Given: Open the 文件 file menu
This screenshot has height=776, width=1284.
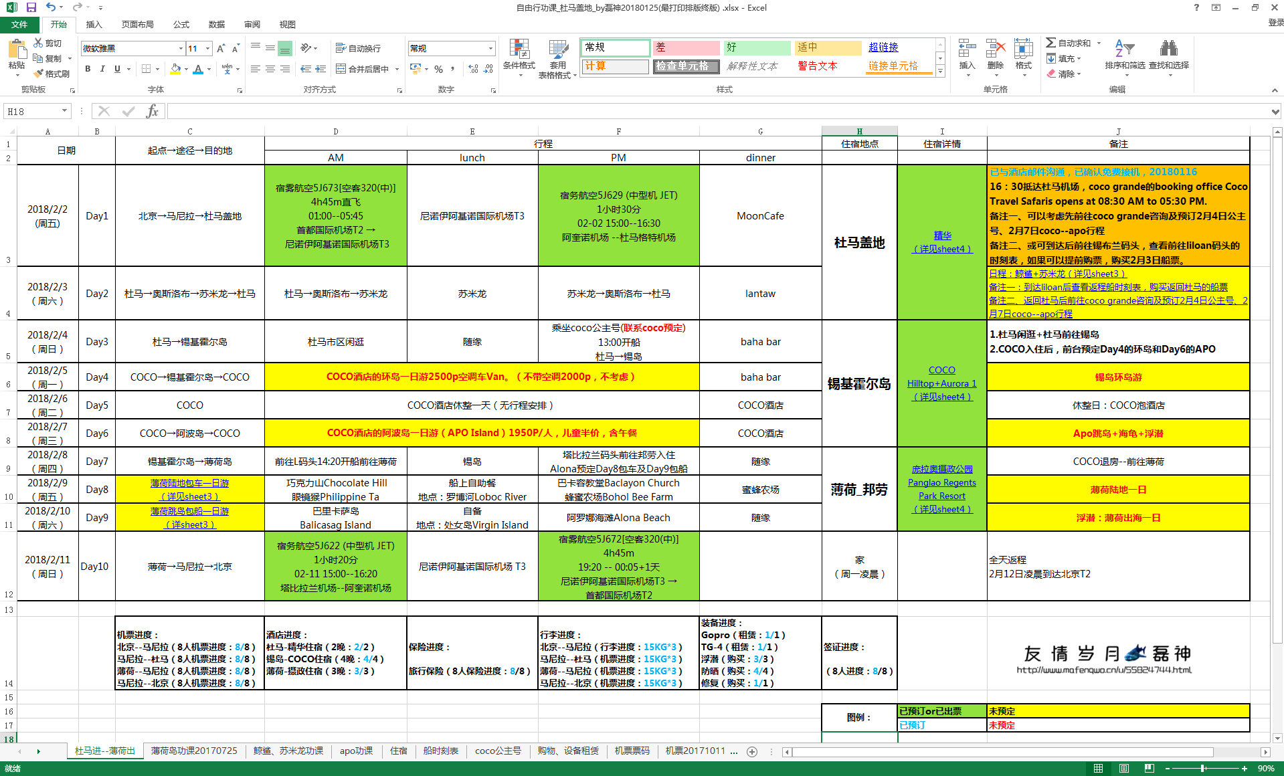Looking at the screenshot, I should [x=19, y=24].
